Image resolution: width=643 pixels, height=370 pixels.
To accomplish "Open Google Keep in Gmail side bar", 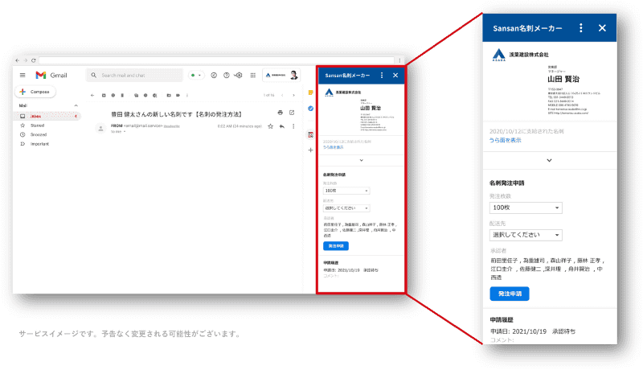I will pyautogui.click(x=310, y=92).
